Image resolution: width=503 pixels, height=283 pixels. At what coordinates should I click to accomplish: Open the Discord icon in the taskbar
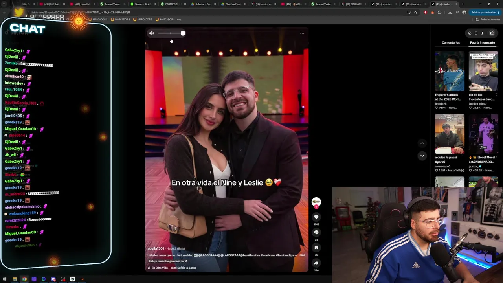[x=53, y=279]
